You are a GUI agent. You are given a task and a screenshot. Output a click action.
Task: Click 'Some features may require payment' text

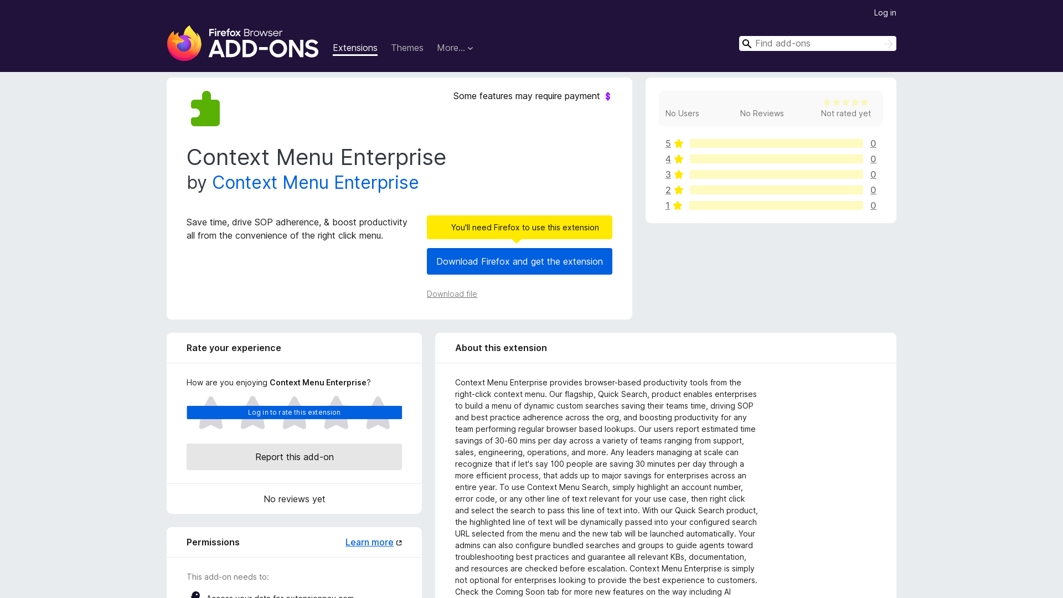(x=526, y=96)
